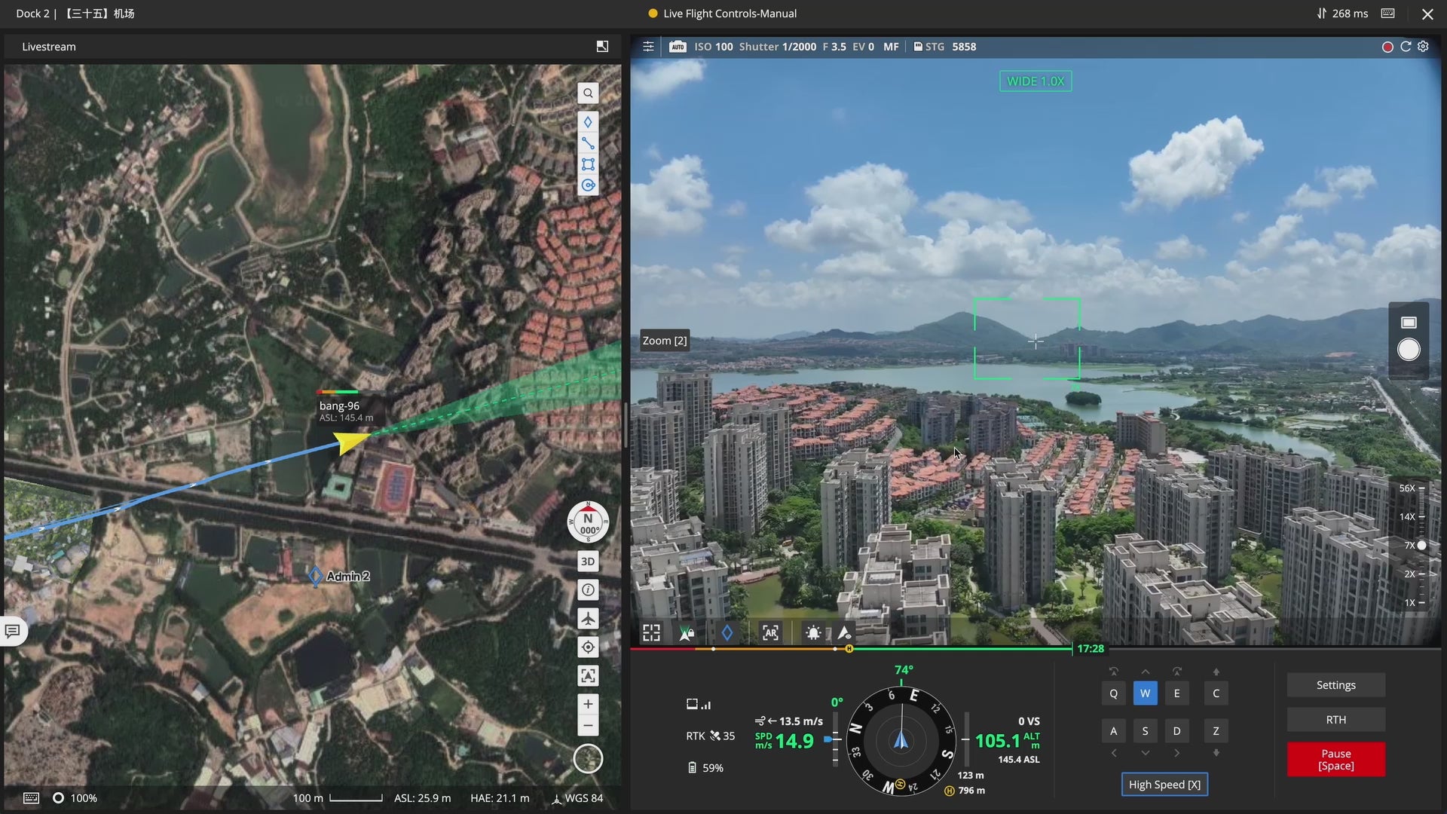
Task: Open the Zoom [2] camera view
Action: click(x=664, y=341)
